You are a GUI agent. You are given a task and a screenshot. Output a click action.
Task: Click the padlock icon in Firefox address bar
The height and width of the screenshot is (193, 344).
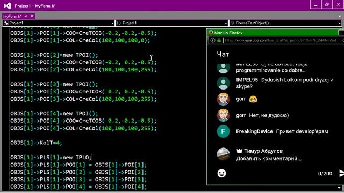219,40
